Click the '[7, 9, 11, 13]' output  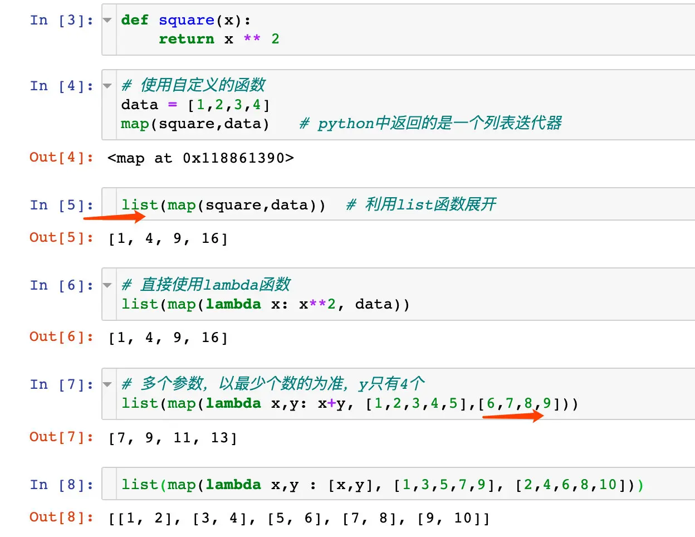coord(173,438)
